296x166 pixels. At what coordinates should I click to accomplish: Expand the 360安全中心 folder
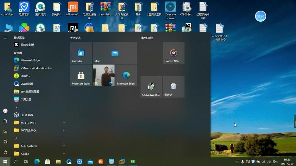tap(64, 130)
